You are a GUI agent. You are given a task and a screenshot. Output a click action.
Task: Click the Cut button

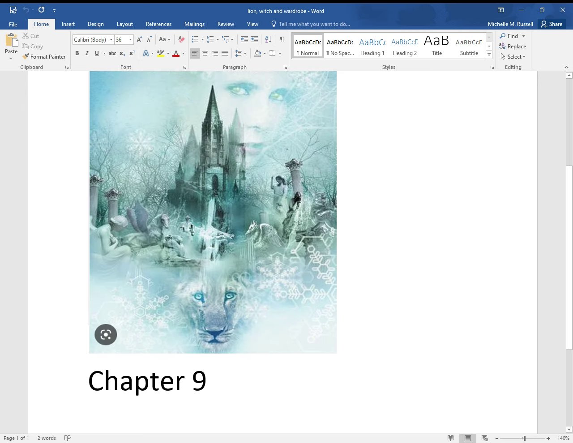pyautogui.click(x=31, y=36)
